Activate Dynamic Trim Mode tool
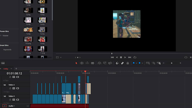 pos(87,63)
